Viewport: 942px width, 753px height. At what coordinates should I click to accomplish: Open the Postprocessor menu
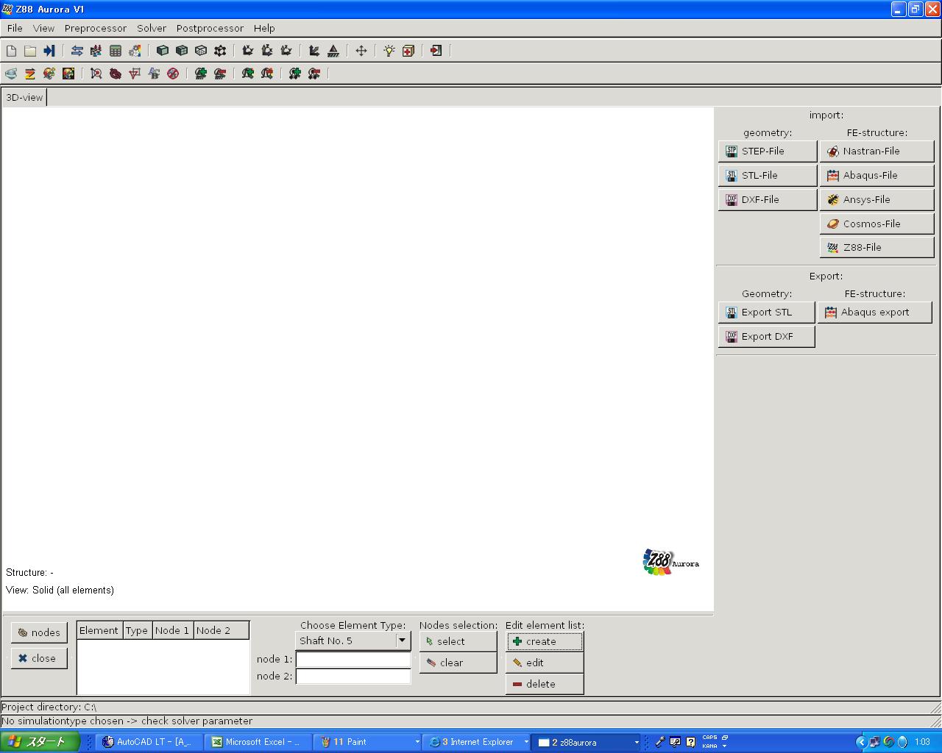210,28
